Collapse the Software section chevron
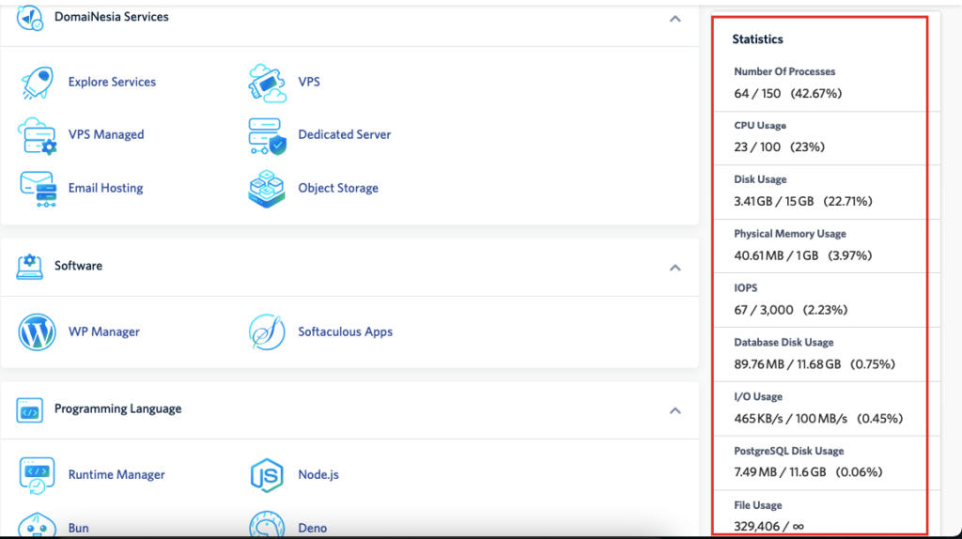The width and height of the screenshot is (962, 539). coord(675,268)
